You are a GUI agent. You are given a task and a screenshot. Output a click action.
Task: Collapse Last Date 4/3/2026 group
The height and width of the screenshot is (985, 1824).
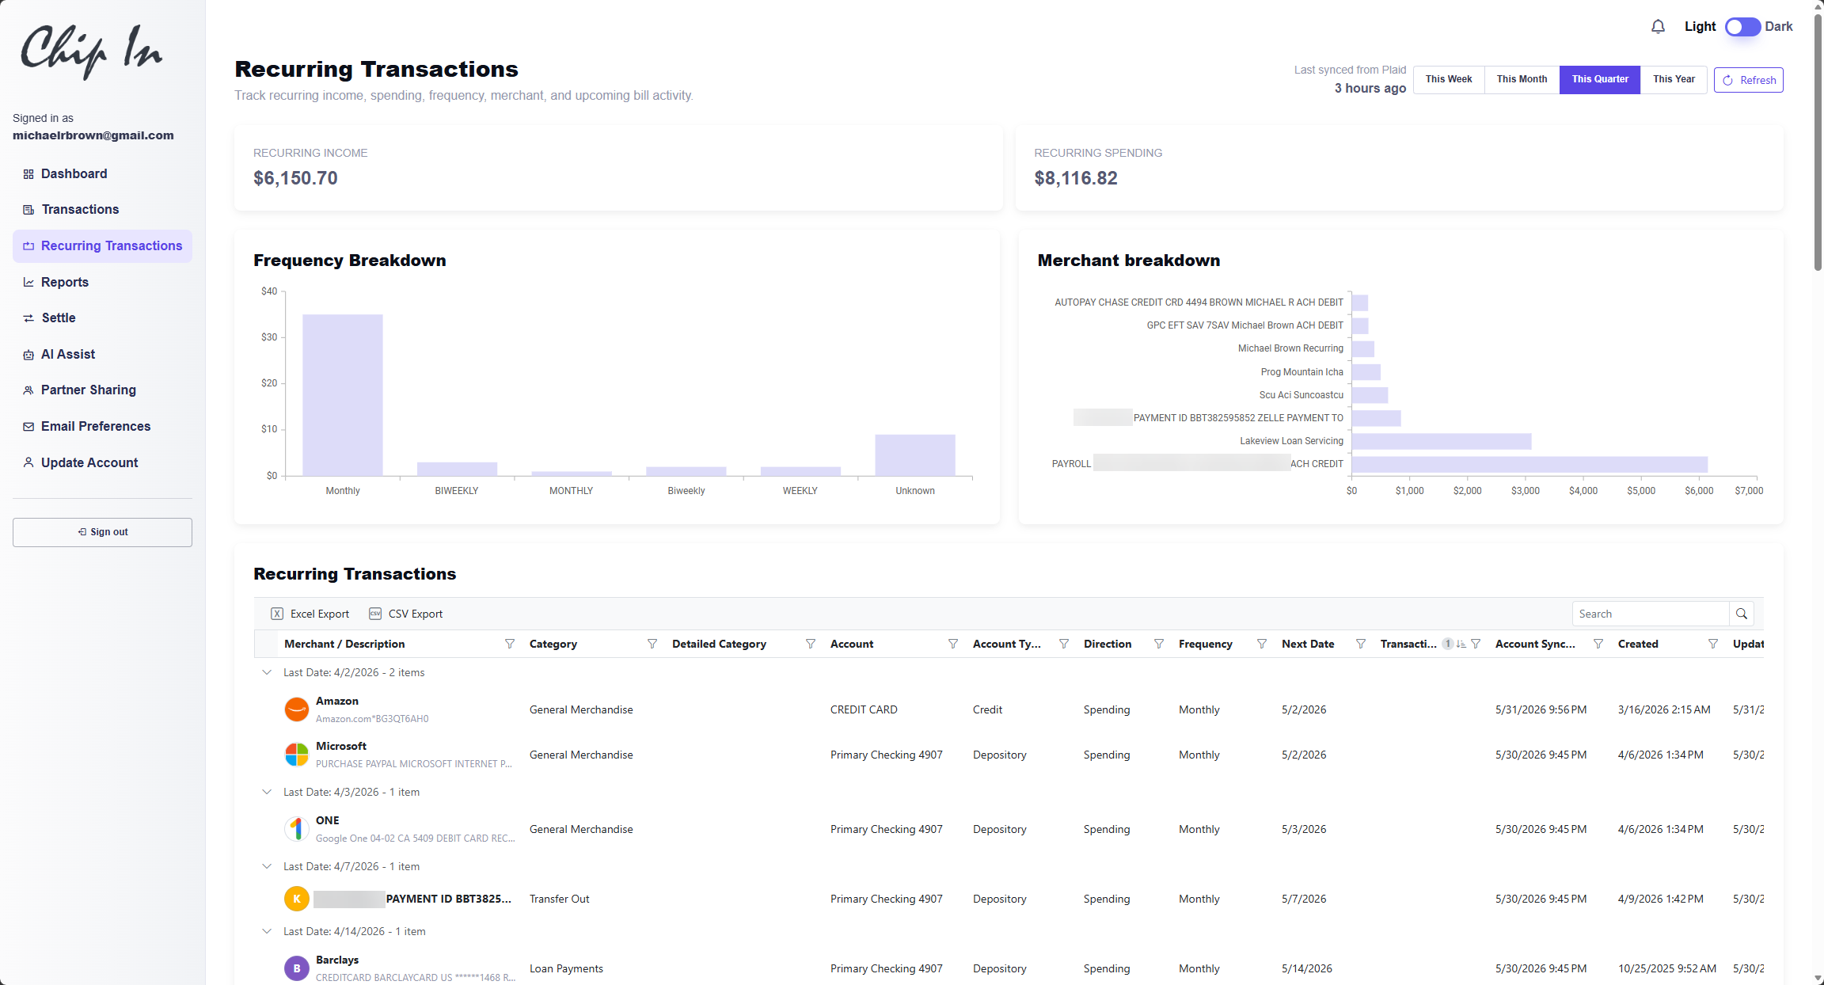click(267, 792)
